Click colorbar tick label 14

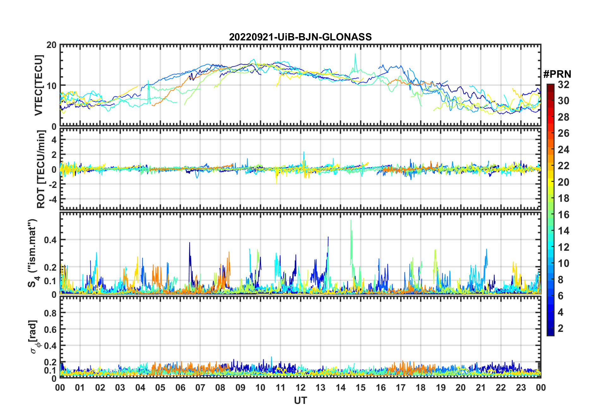[563, 231]
